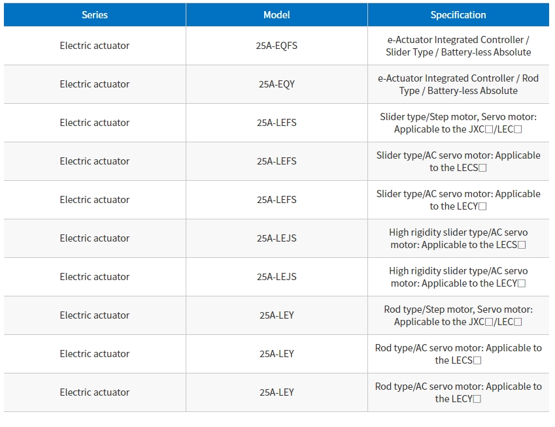Click the e-Actuator Rod Type Battery-less Absolute specification

coord(458,84)
